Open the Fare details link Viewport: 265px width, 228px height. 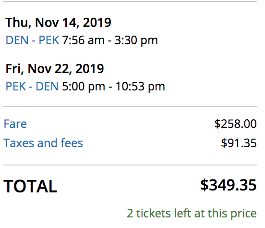pyautogui.click(x=15, y=124)
